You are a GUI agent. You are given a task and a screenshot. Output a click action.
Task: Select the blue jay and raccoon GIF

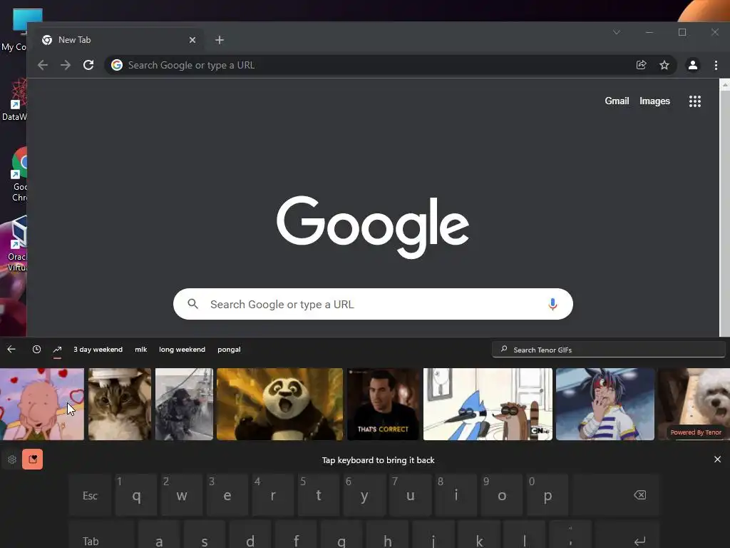488,404
